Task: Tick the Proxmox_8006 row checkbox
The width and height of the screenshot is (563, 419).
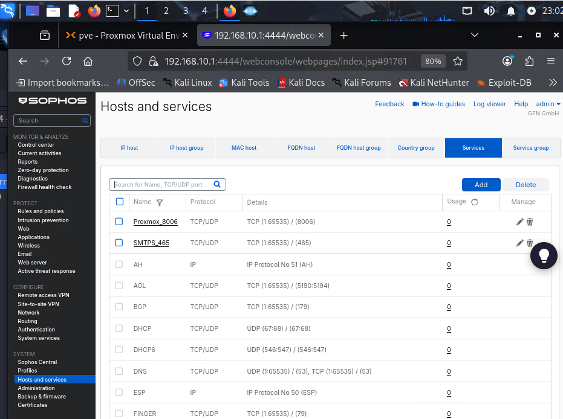Action: pos(119,222)
